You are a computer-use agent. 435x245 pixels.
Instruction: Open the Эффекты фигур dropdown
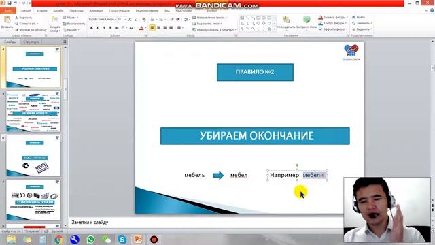point(333,29)
